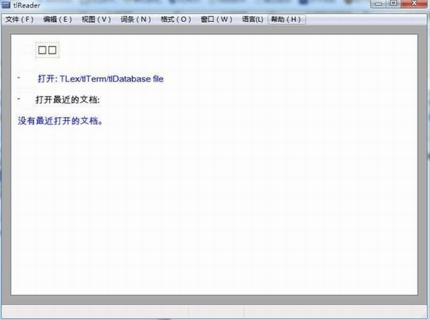Click the 没有最近打开的文档 message
Image resolution: width=430 pixels, height=320 pixels.
[60, 121]
